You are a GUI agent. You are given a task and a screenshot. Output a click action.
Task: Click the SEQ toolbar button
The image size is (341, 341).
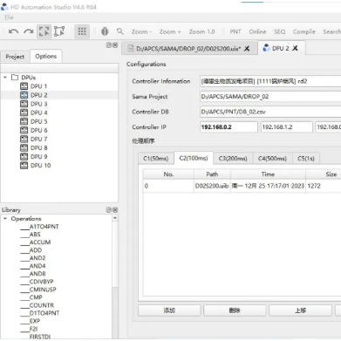(280, 31)
